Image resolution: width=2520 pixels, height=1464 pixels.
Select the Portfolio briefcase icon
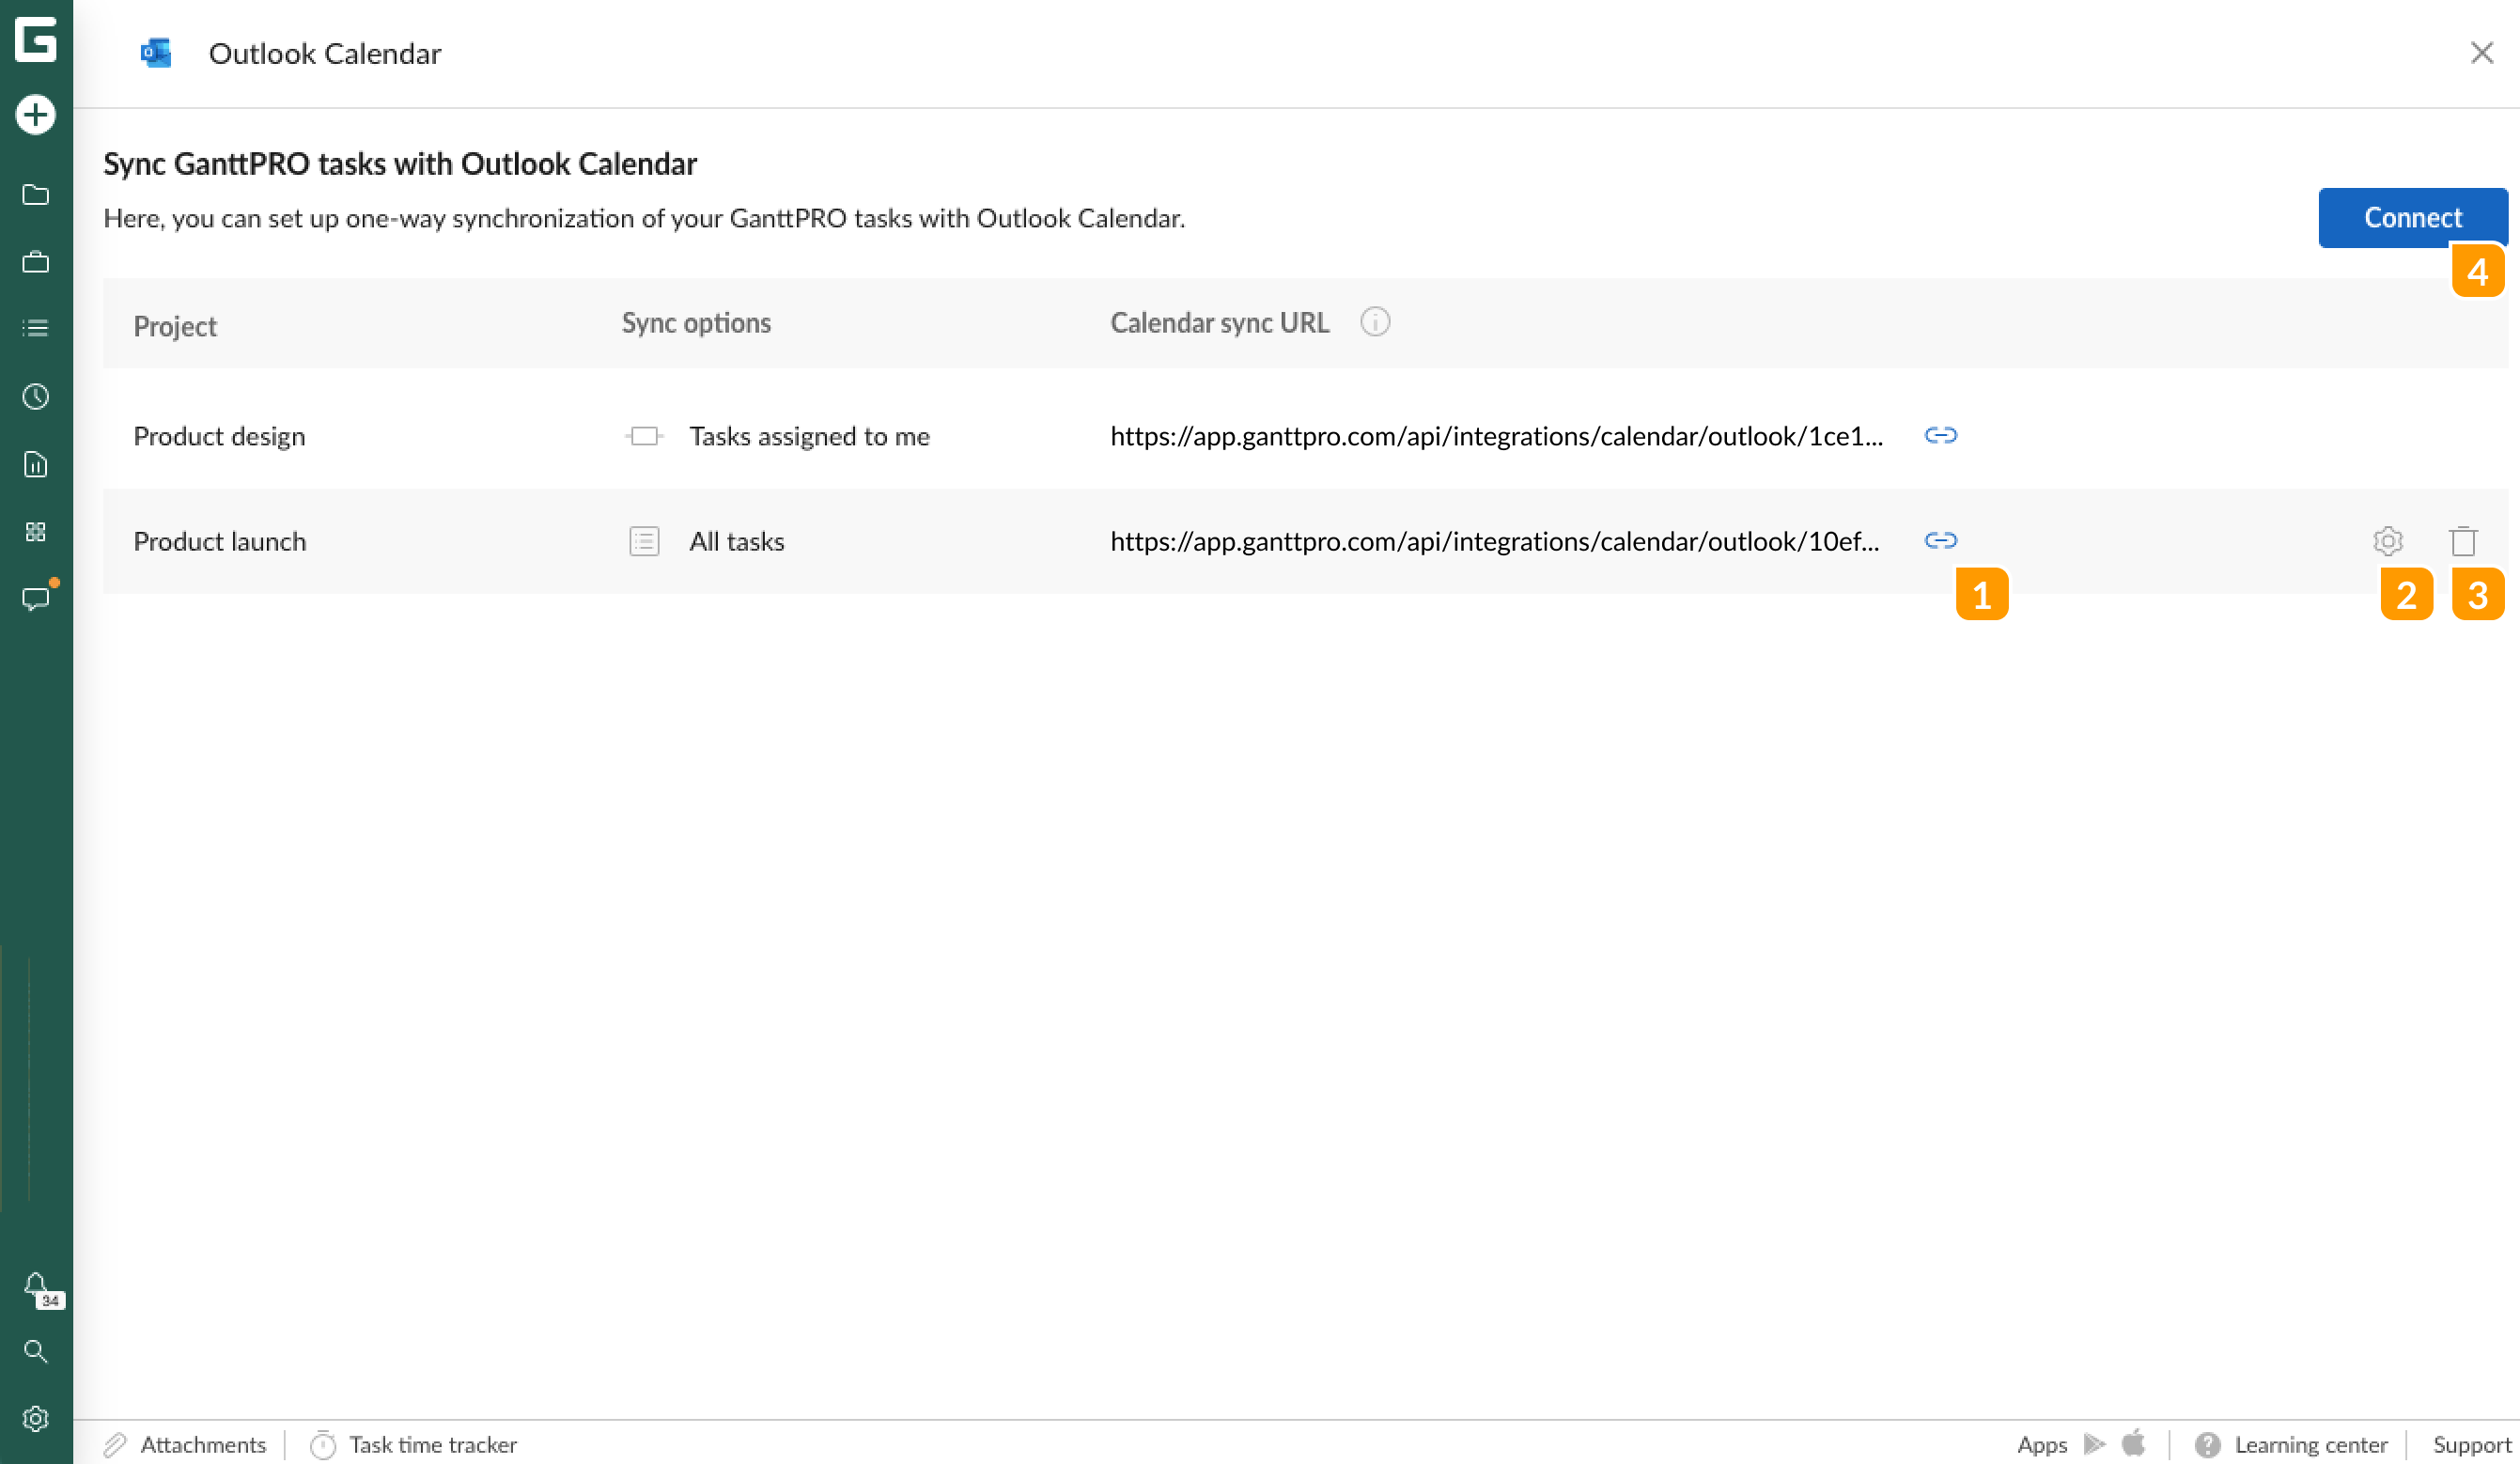pyautogui.click(x=36, y=262)
